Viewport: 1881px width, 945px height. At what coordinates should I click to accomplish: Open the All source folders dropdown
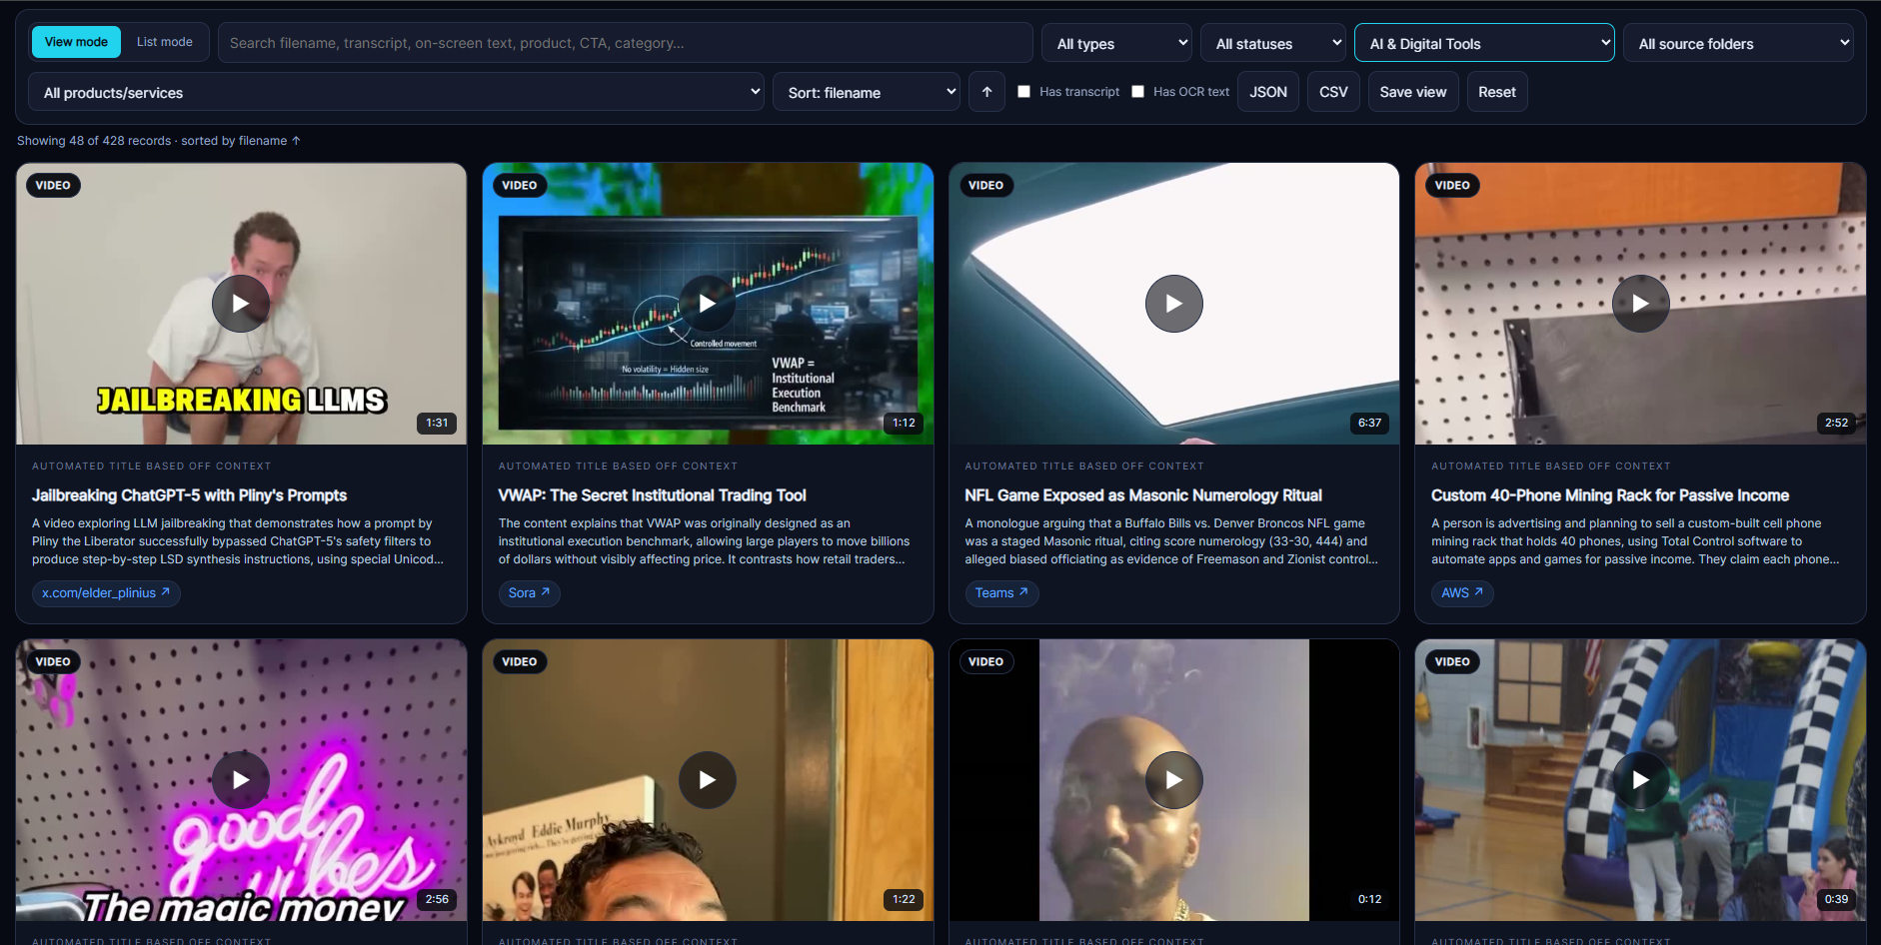coord(1739,43)
